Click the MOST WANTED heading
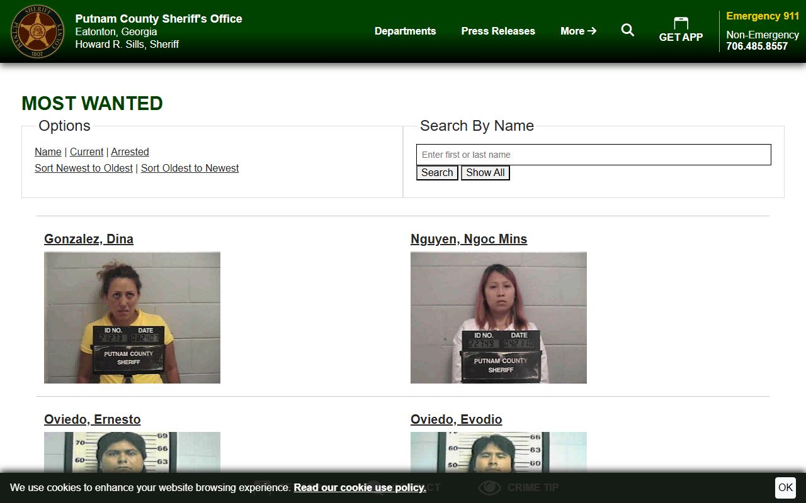The image size is (806, 503). pyautogui.click(x=92, y=103)
